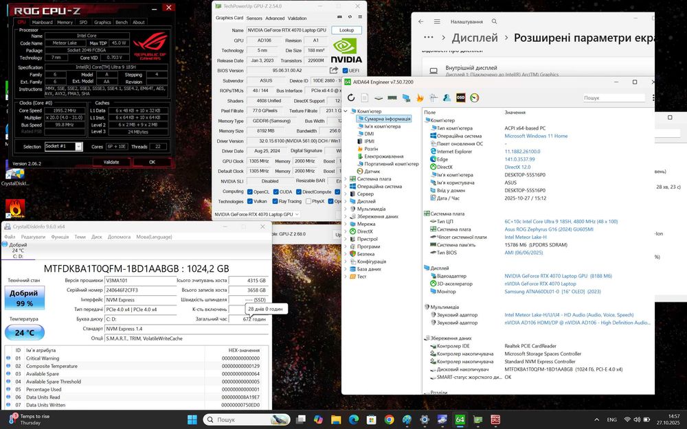This screenshot has height=429, width=687.
Task: Click the gauge SensorPanel icon in AIDA64 toolbar
Action: 474,97
